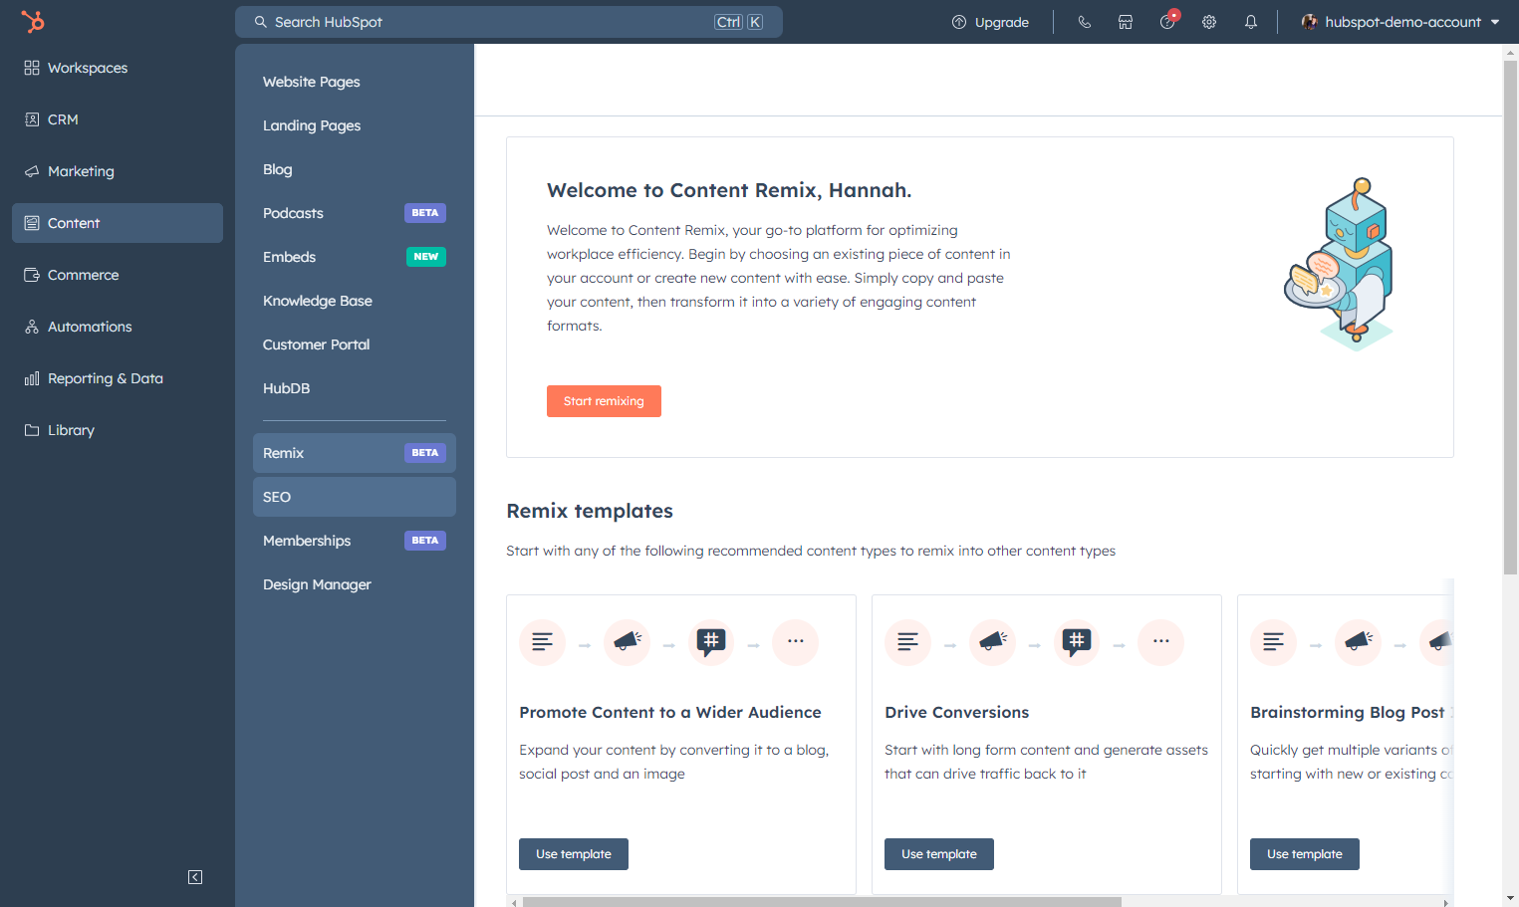Click the templates horizontal scrollbar
This screenshot has width=1519, height=907.
click(822, 902)
